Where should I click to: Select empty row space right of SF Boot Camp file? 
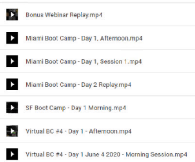[x=161, y=108]
